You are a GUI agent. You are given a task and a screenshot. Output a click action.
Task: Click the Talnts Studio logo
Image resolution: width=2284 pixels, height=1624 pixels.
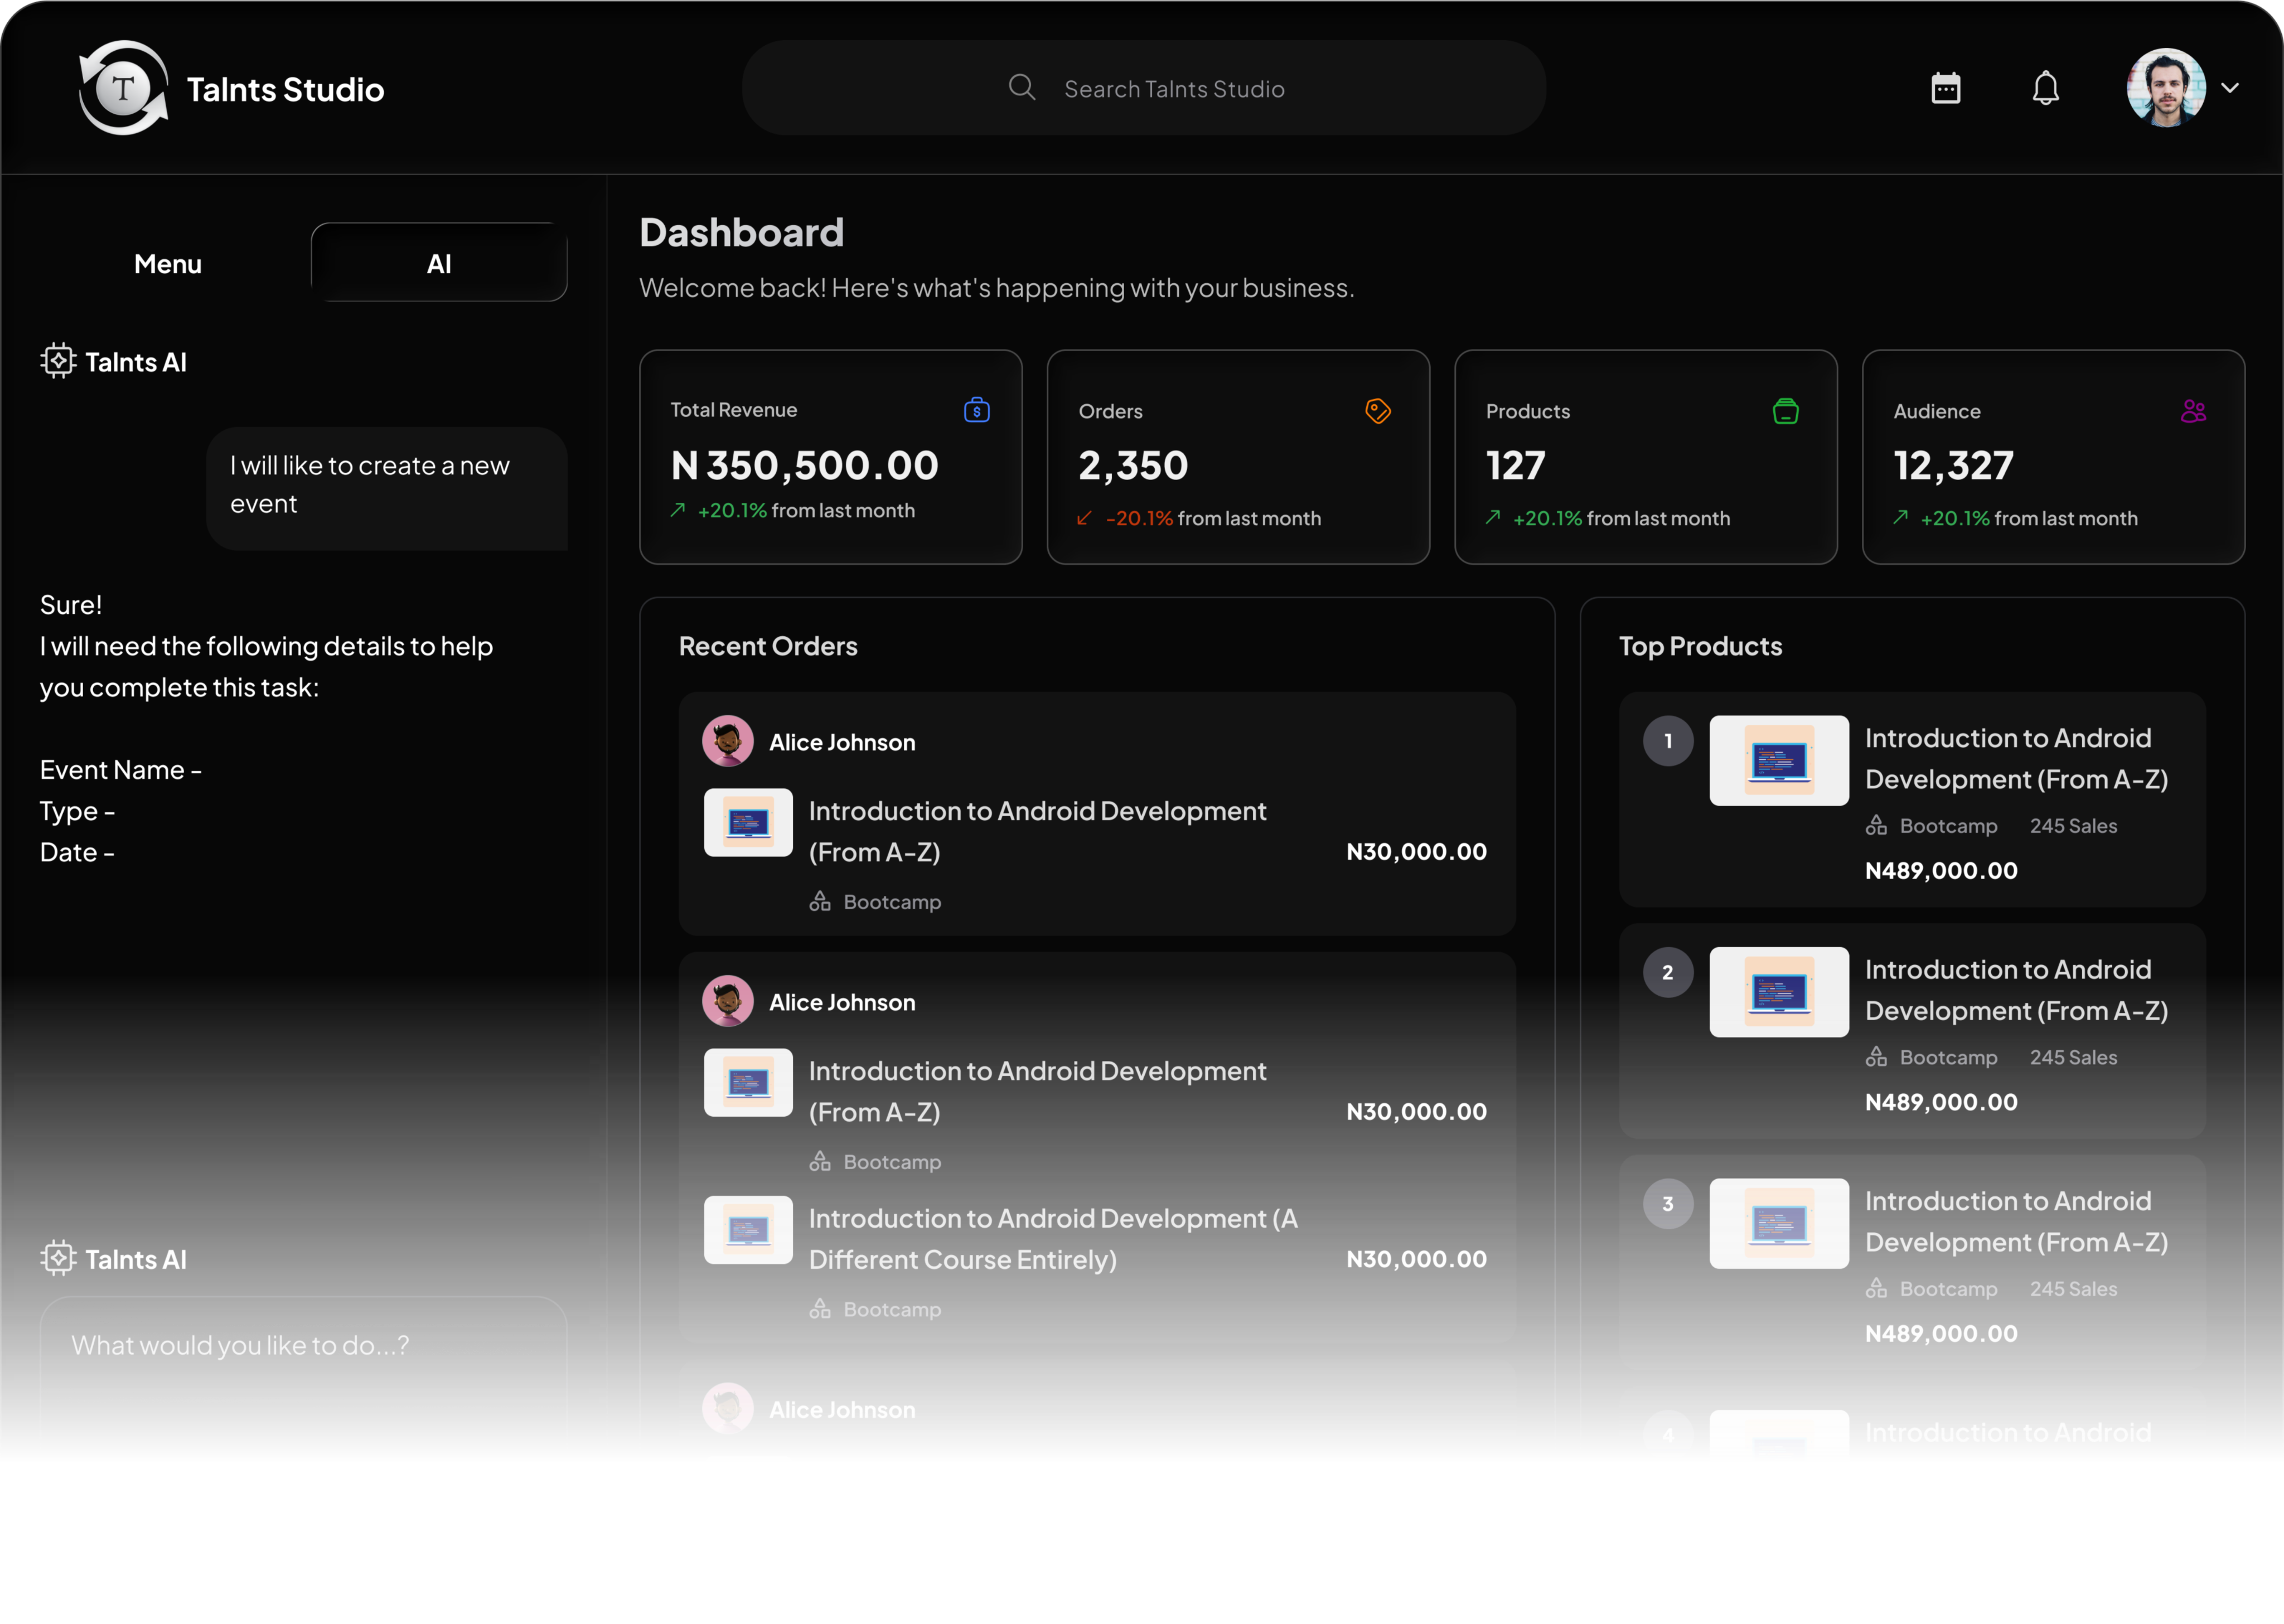(124, 87)
